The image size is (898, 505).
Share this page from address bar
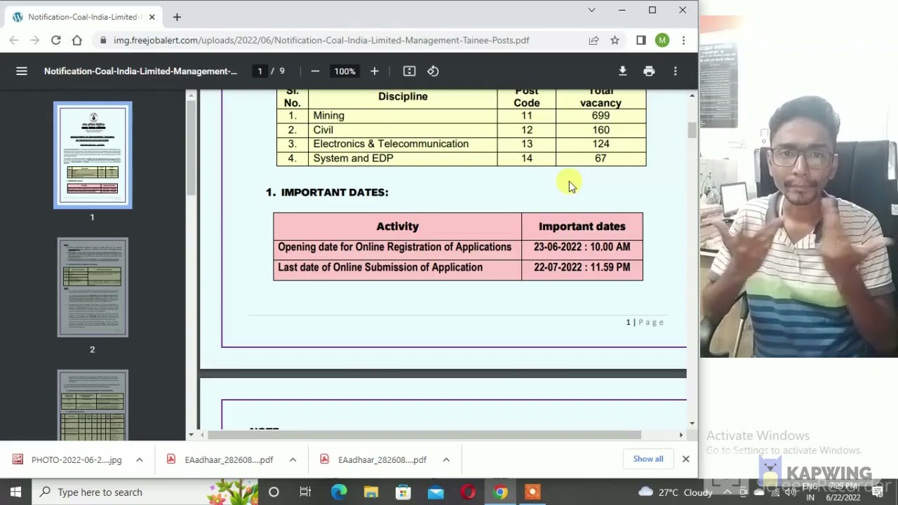coord(594,40)
